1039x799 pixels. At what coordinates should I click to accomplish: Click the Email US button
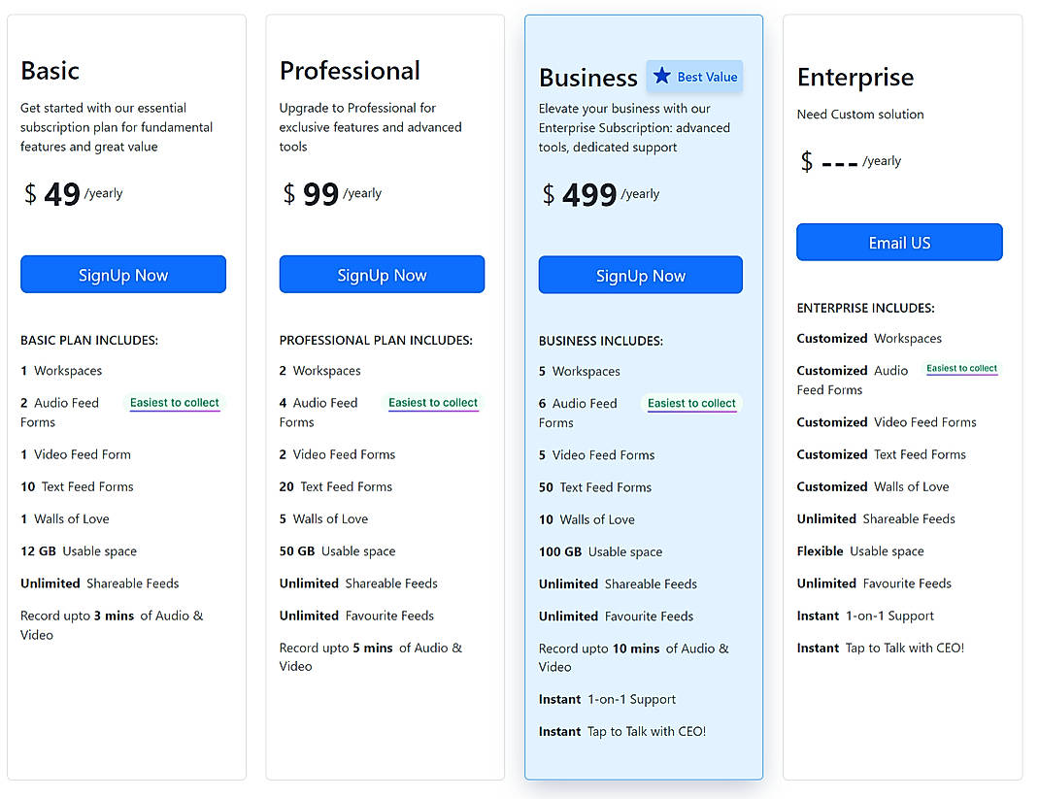point(898,242)
